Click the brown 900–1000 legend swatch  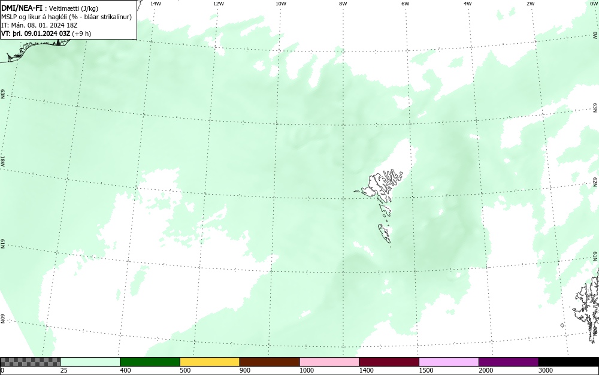[x=270, y=362]
